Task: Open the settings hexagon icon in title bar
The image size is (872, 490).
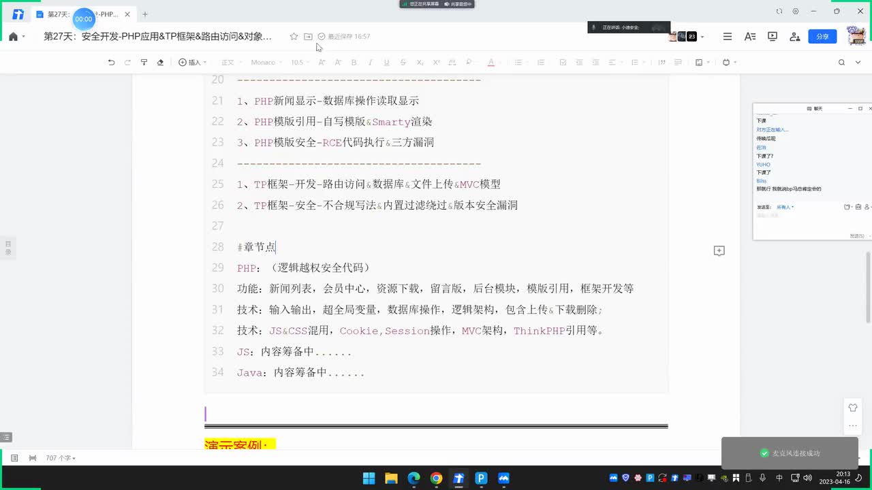Action: (x=796, y=12)
